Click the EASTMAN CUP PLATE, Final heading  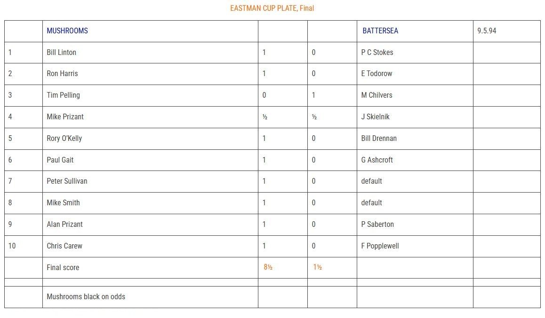click(272, 8)
